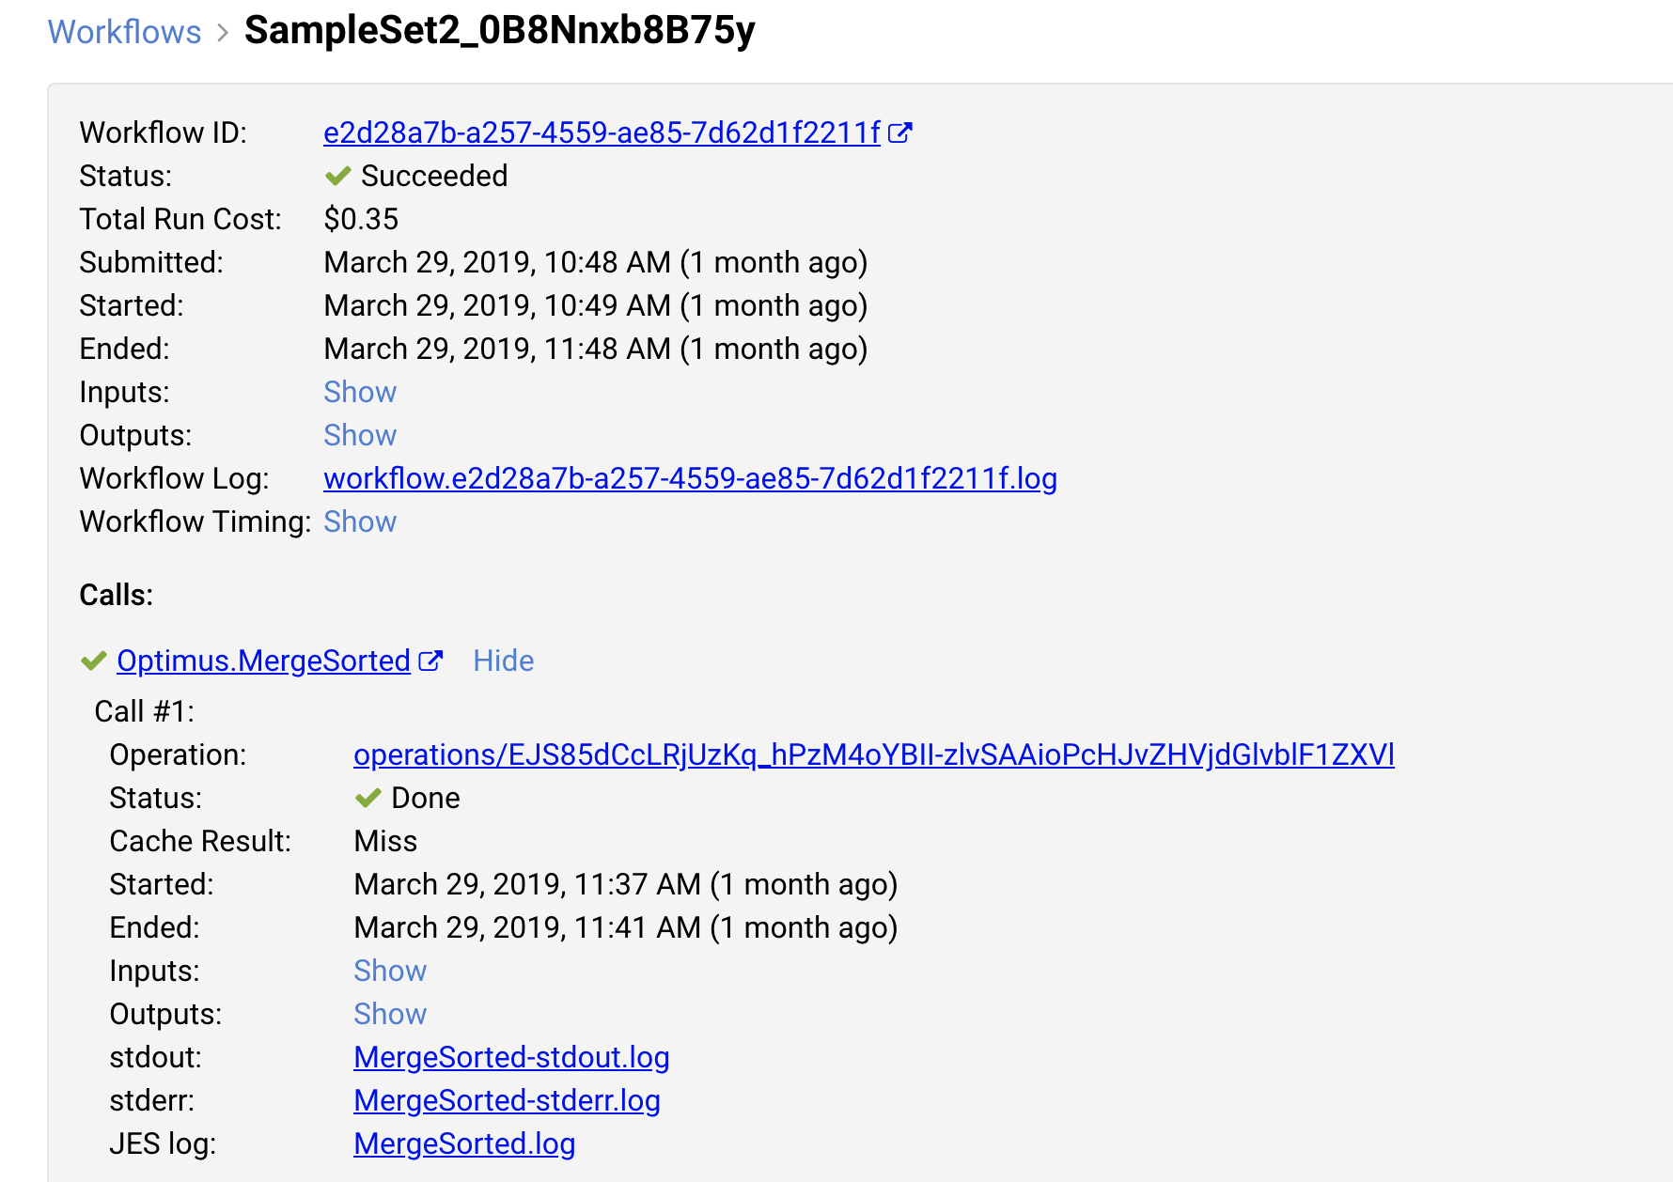
Task: Open MergeSorted-stderr.log
Action: click(507, 1100)
